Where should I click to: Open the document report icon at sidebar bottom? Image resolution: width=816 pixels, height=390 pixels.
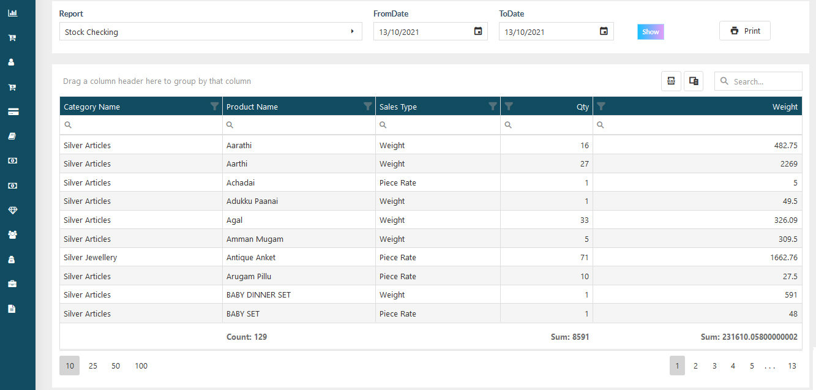(12, 308)
